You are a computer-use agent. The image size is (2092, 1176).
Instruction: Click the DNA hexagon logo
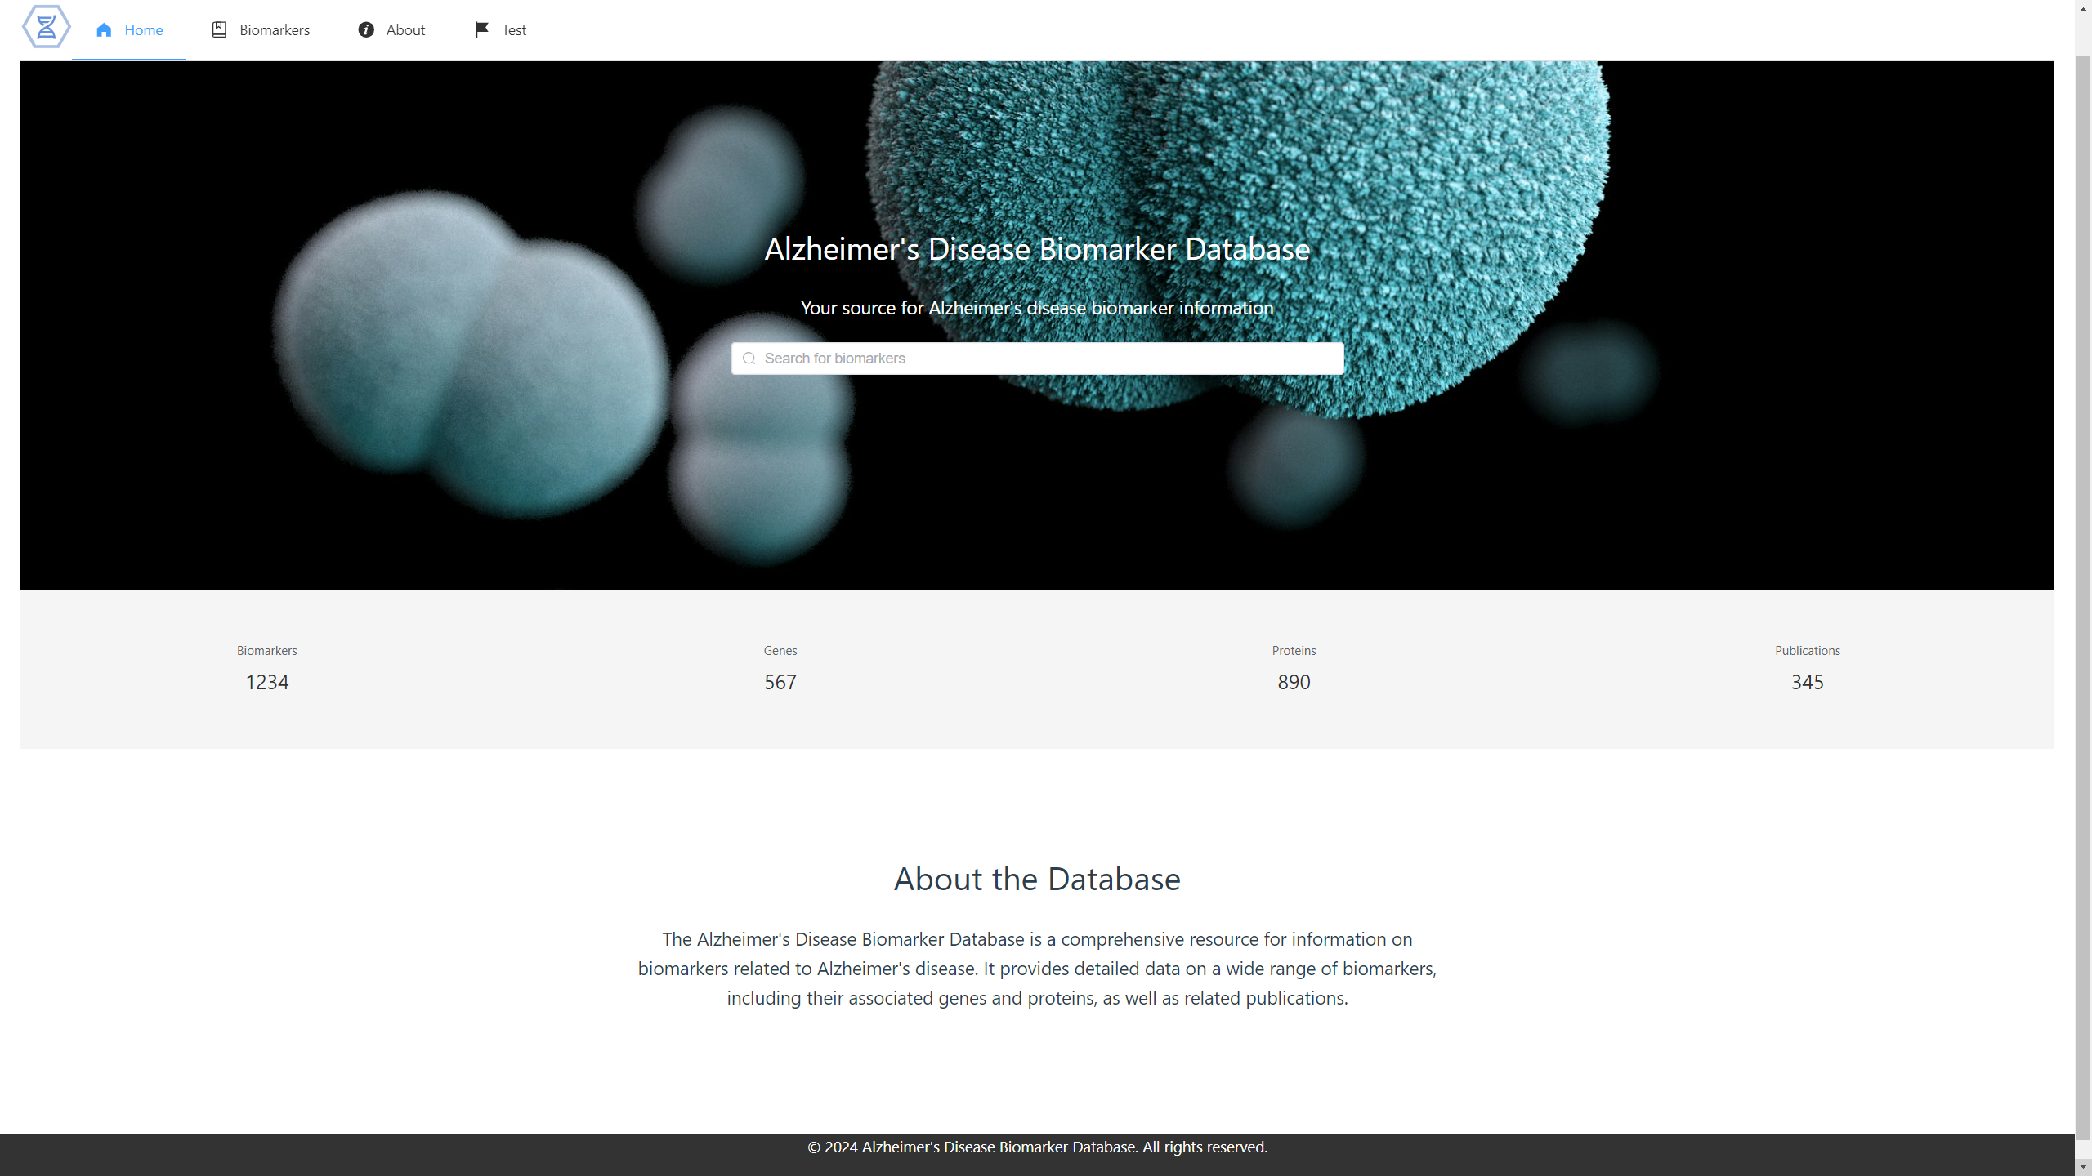(47, 27)
